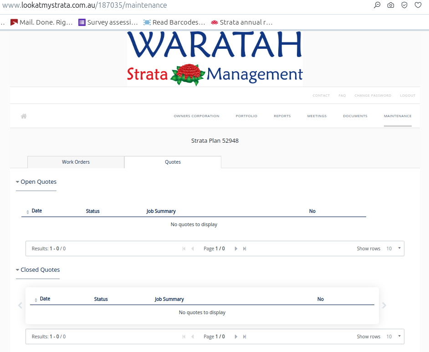Click the Strata Plan 52948 heading
The width and height of the screenshot is (429, 352).
point(215,141)
